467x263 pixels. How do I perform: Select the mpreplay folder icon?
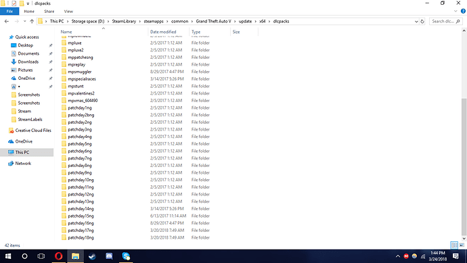coord(64,64)
